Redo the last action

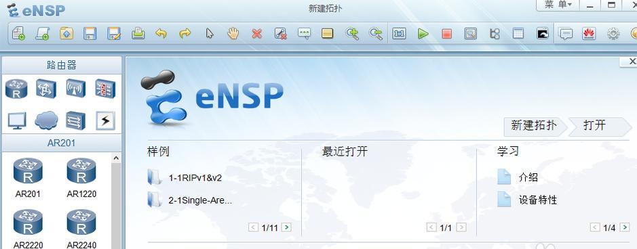tap(185, 33)
